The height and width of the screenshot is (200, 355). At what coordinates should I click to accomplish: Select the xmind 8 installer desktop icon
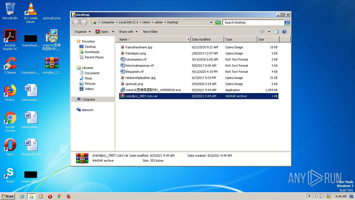52,40
